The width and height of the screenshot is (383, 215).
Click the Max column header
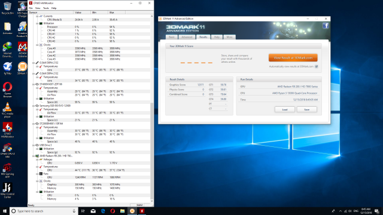[116, 12]
